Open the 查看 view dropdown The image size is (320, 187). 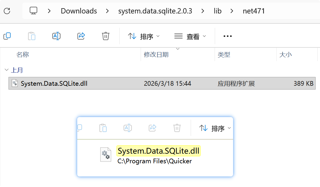click(x=190, y=36)
